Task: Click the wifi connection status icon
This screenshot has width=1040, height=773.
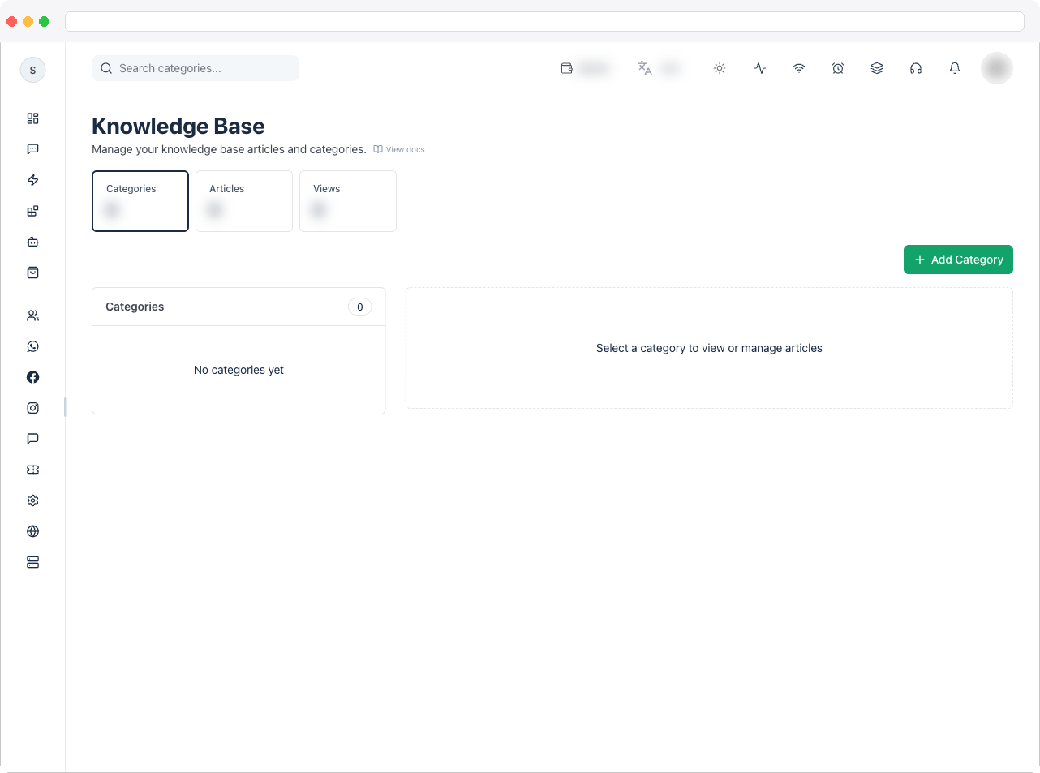Action: (799, 68)
